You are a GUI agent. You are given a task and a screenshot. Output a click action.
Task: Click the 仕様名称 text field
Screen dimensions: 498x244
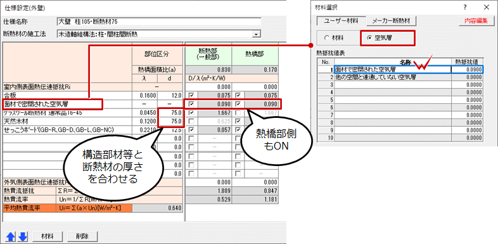[159, 22]
